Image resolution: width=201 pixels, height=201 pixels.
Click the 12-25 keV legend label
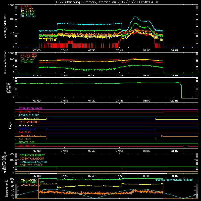(28, 11)
